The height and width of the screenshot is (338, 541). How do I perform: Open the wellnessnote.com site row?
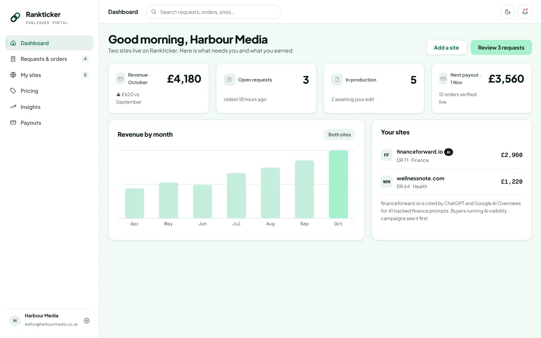coord(452,182)
